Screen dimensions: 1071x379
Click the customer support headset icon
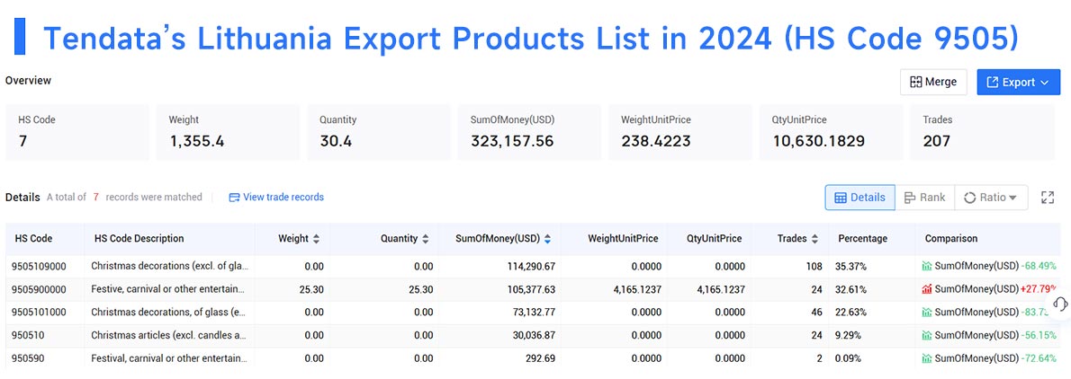pos(1060,303)
